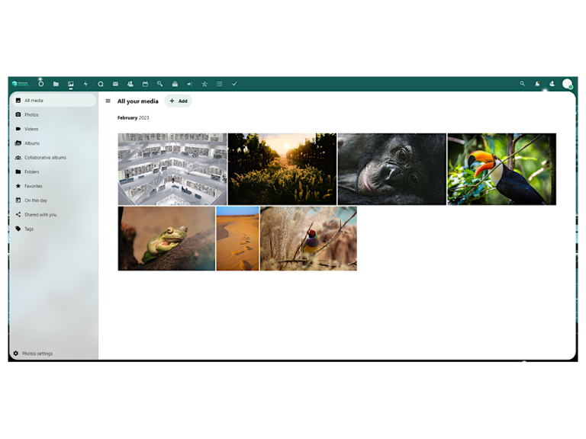Open the list app icon in the top bar
This screenshot has width=586, height=439.
pos(220,84)
